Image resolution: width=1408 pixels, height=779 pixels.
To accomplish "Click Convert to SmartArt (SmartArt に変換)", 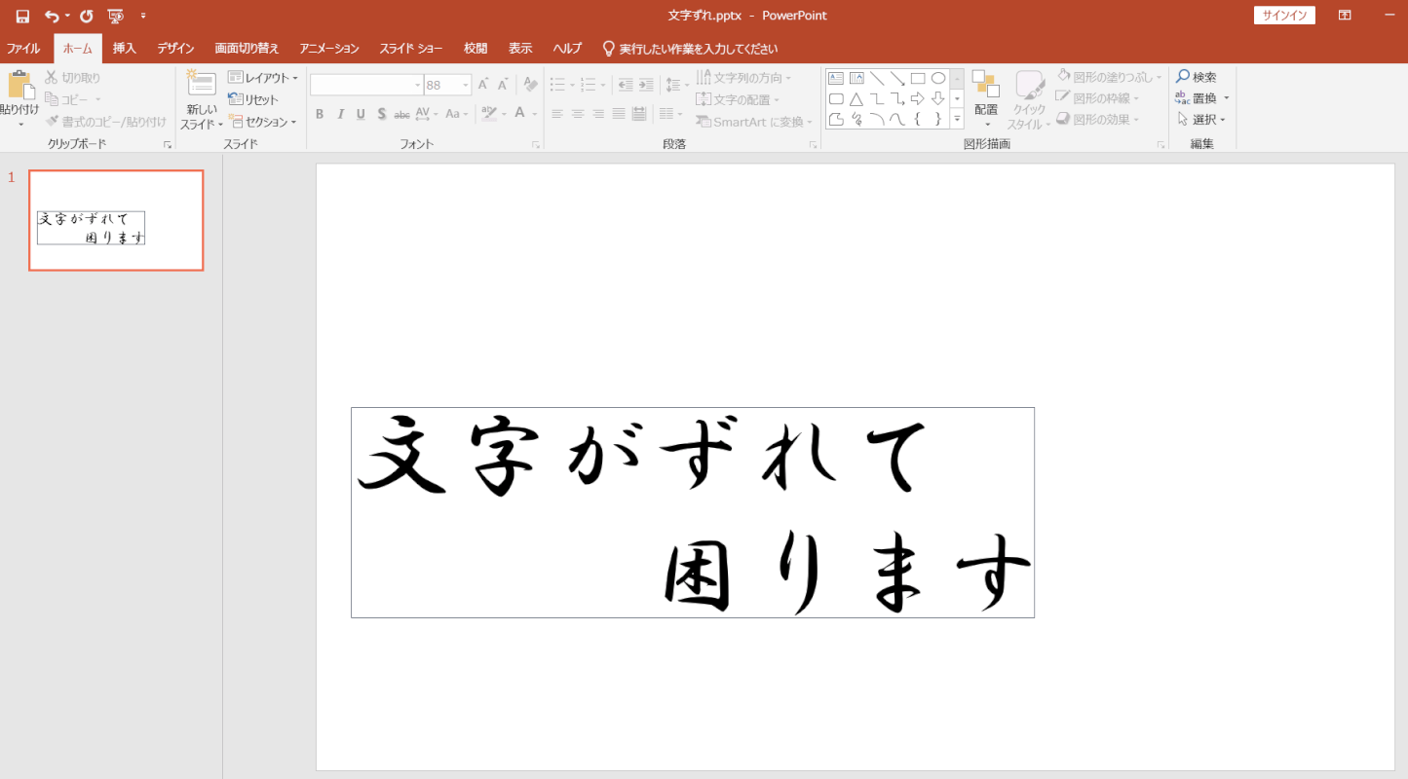I will coord(755,122).
